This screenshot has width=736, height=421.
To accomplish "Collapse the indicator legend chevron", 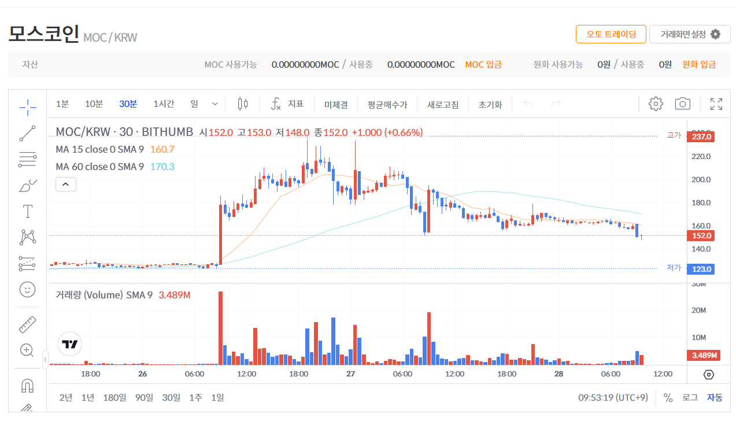I will pyautogui.click(x=65, y=184).
